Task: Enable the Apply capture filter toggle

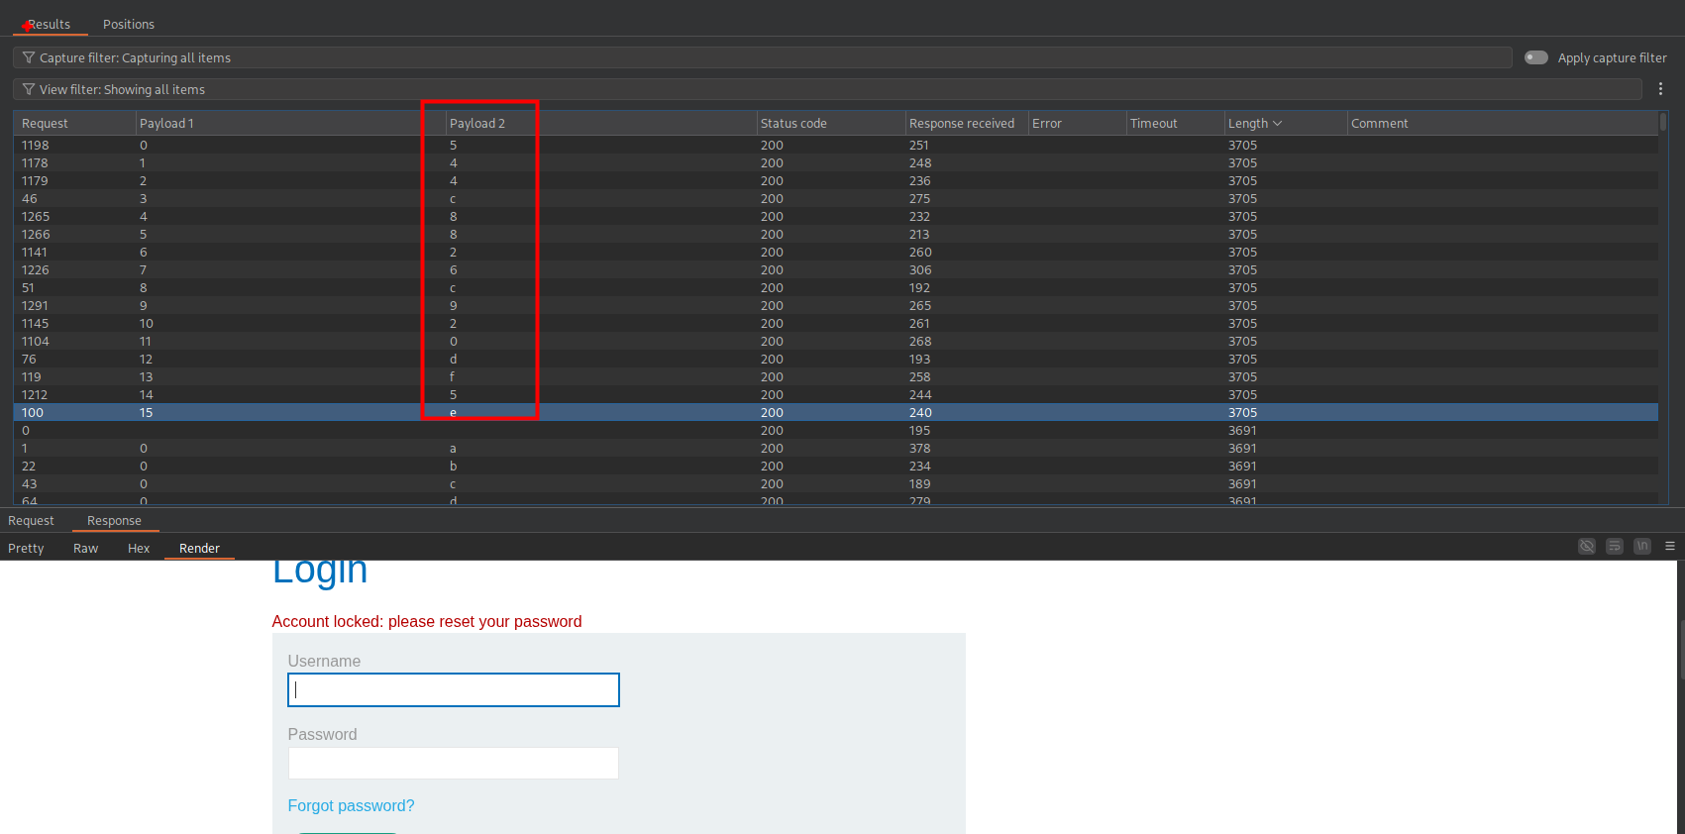Action: 1536,57
